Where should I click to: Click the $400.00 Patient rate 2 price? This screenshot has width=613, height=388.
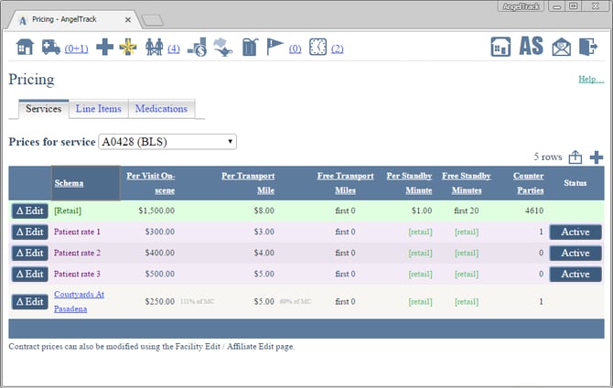point(159,253)
